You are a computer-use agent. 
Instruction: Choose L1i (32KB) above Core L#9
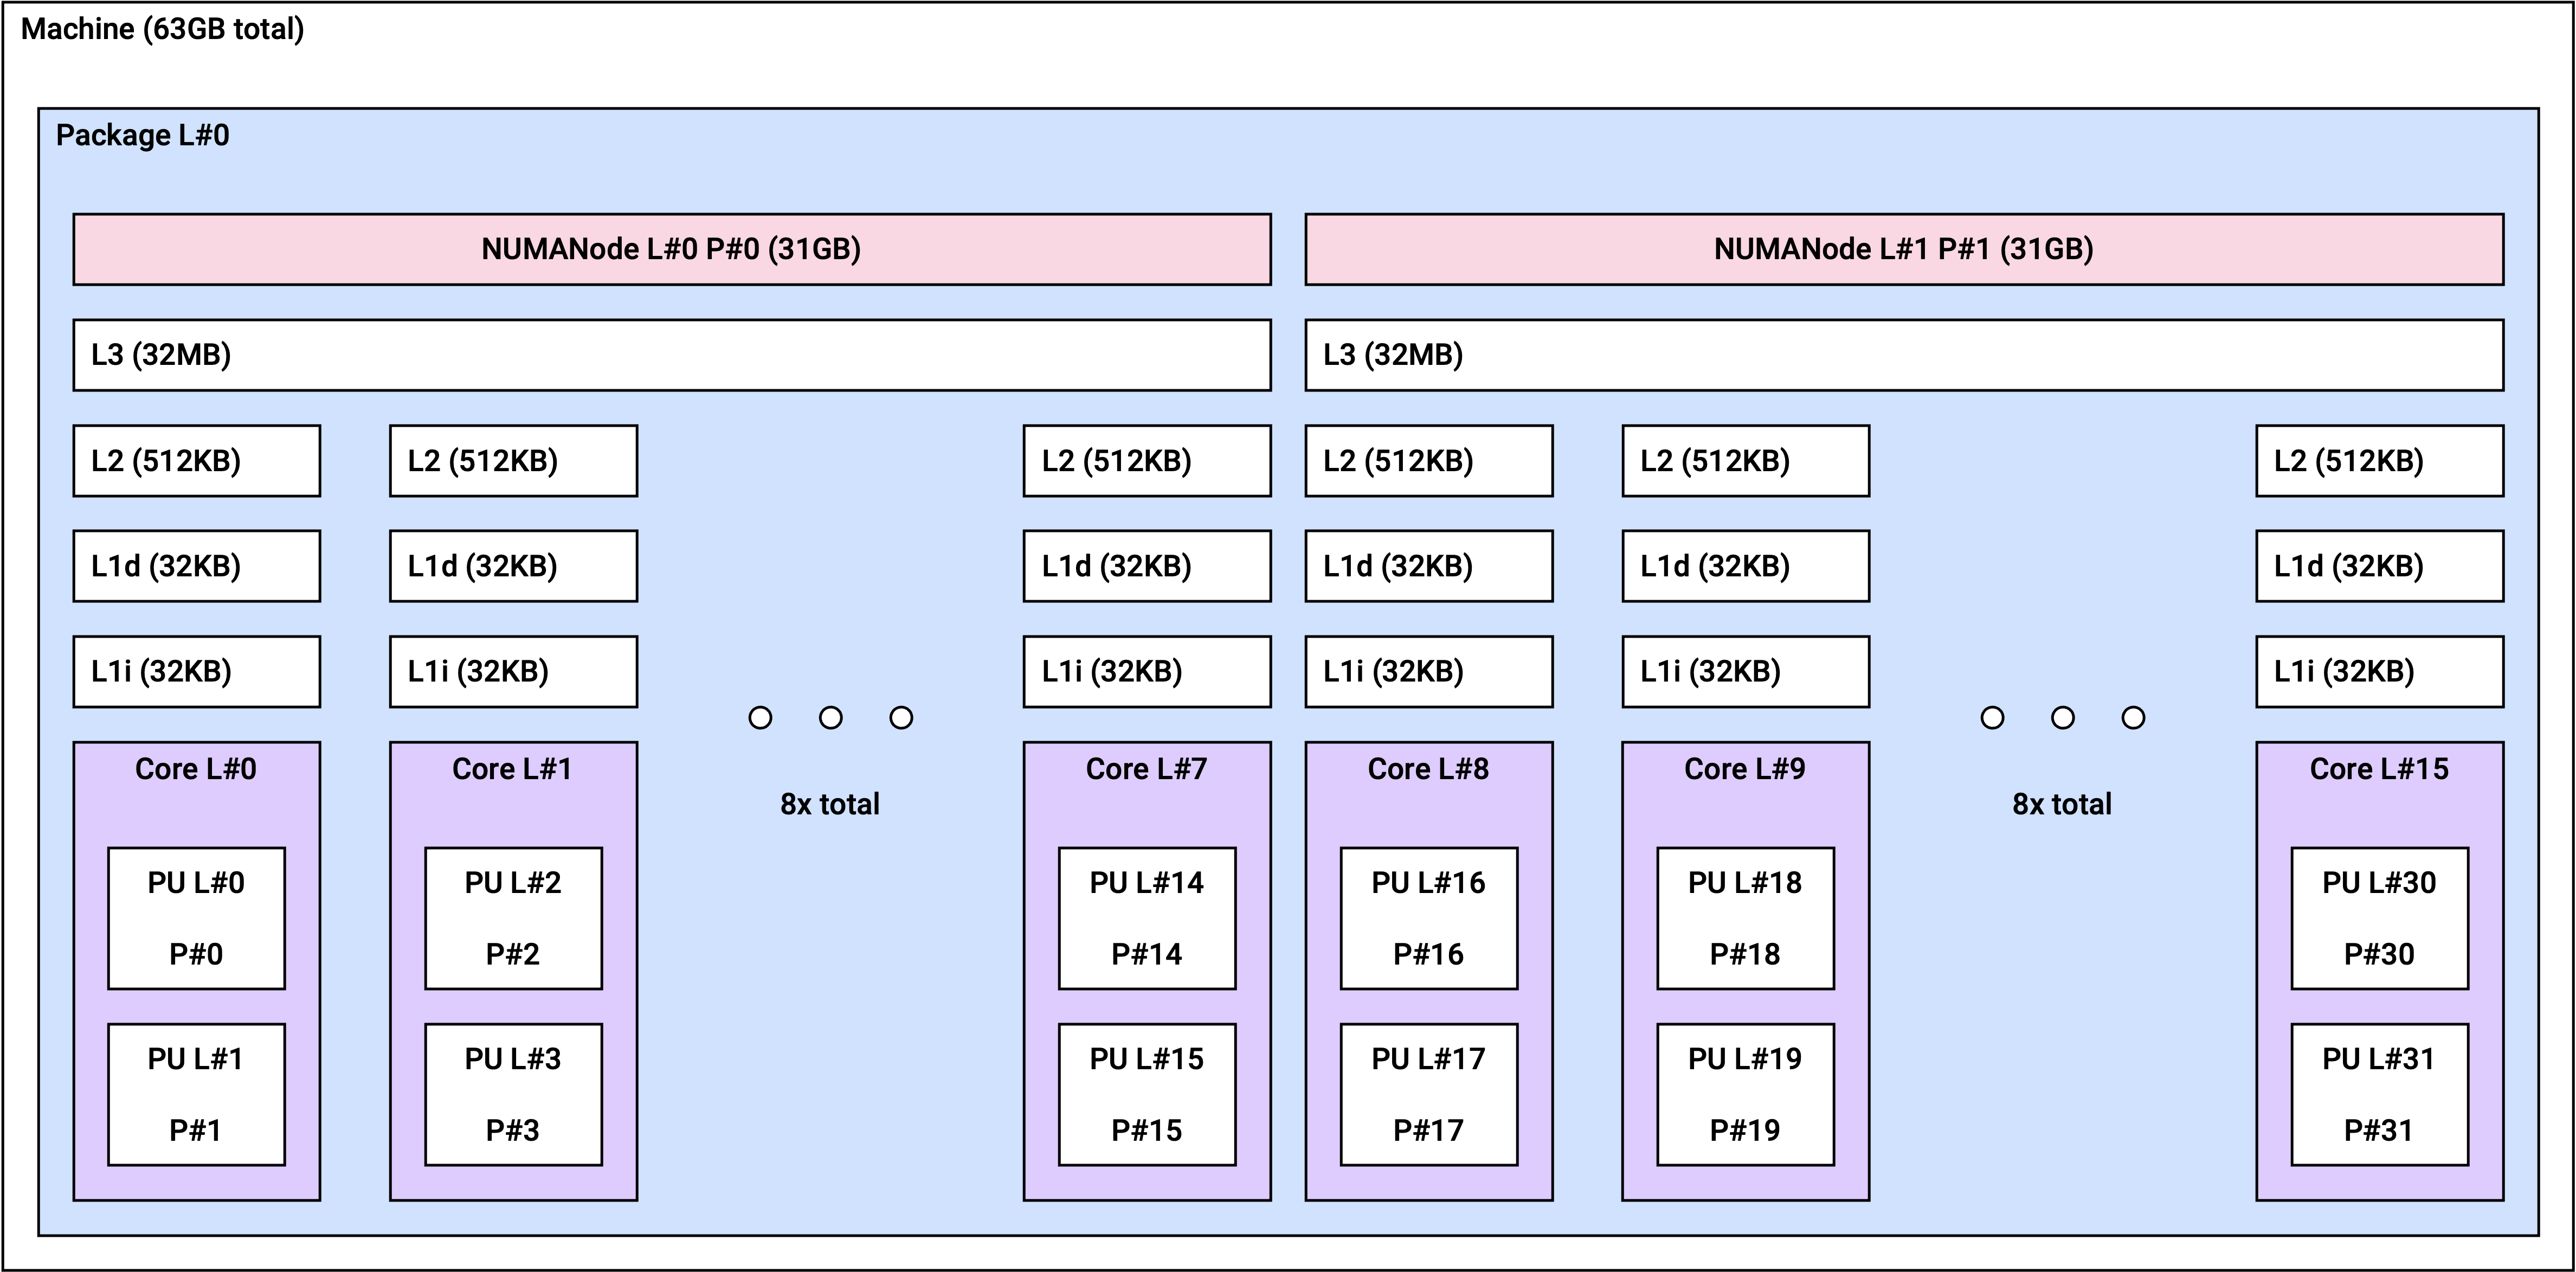click(x=1745, y=672)
